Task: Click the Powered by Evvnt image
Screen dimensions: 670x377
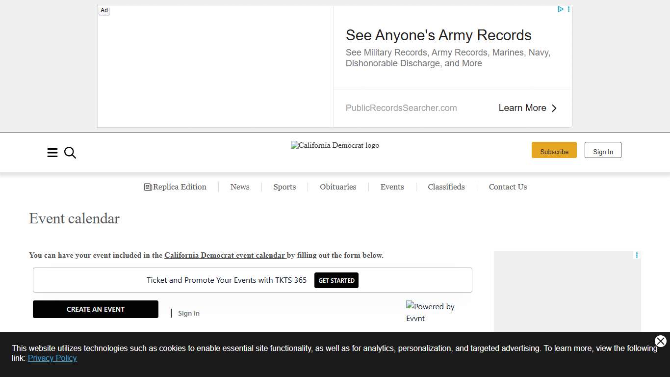Action: click(x=430, y=312)
